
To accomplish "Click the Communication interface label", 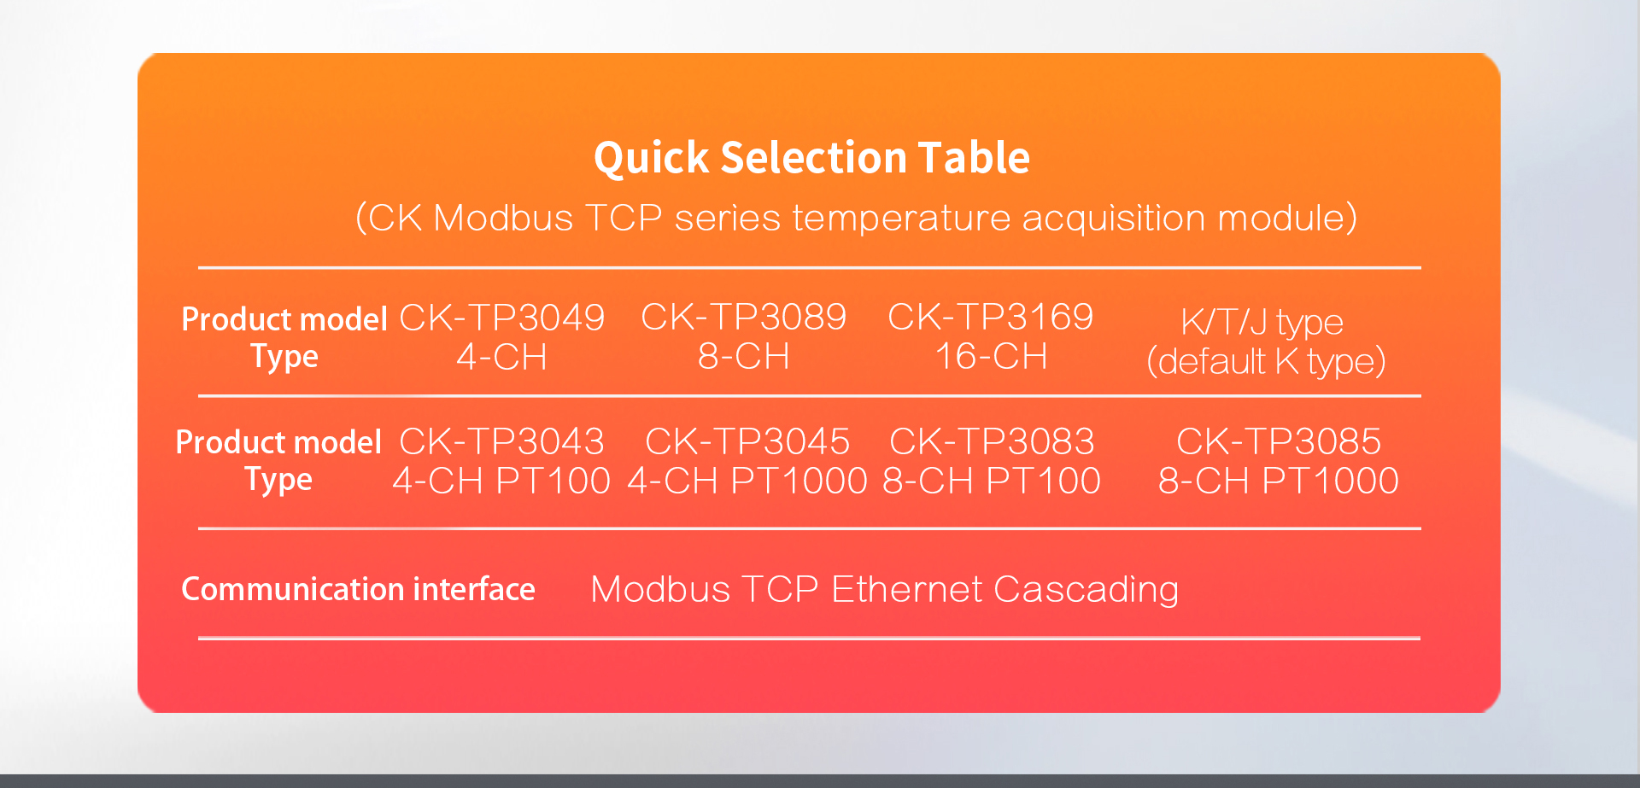I will [358, 589].
